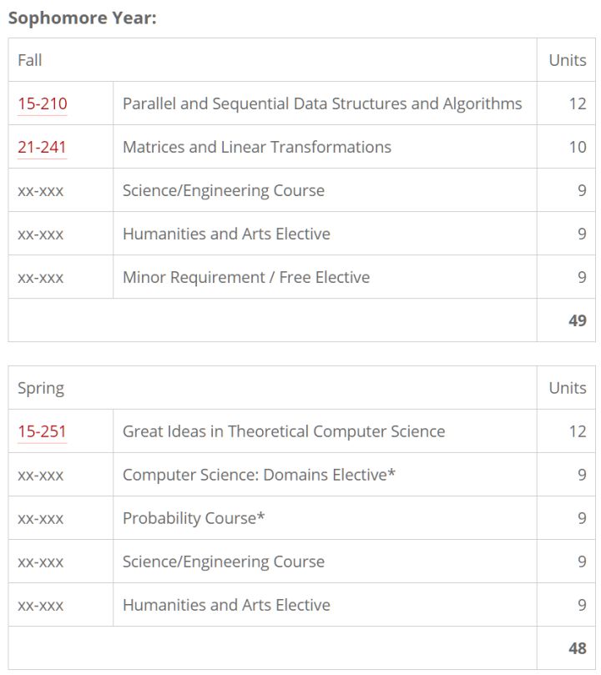Viewport: 601px width, 675px height.
Task: Follow the 15-251 course link
Action: point(43,432)
